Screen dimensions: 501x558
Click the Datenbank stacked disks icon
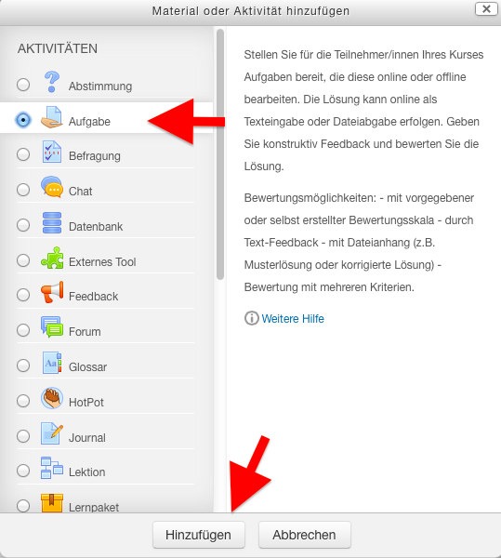[x=52, y=222]
